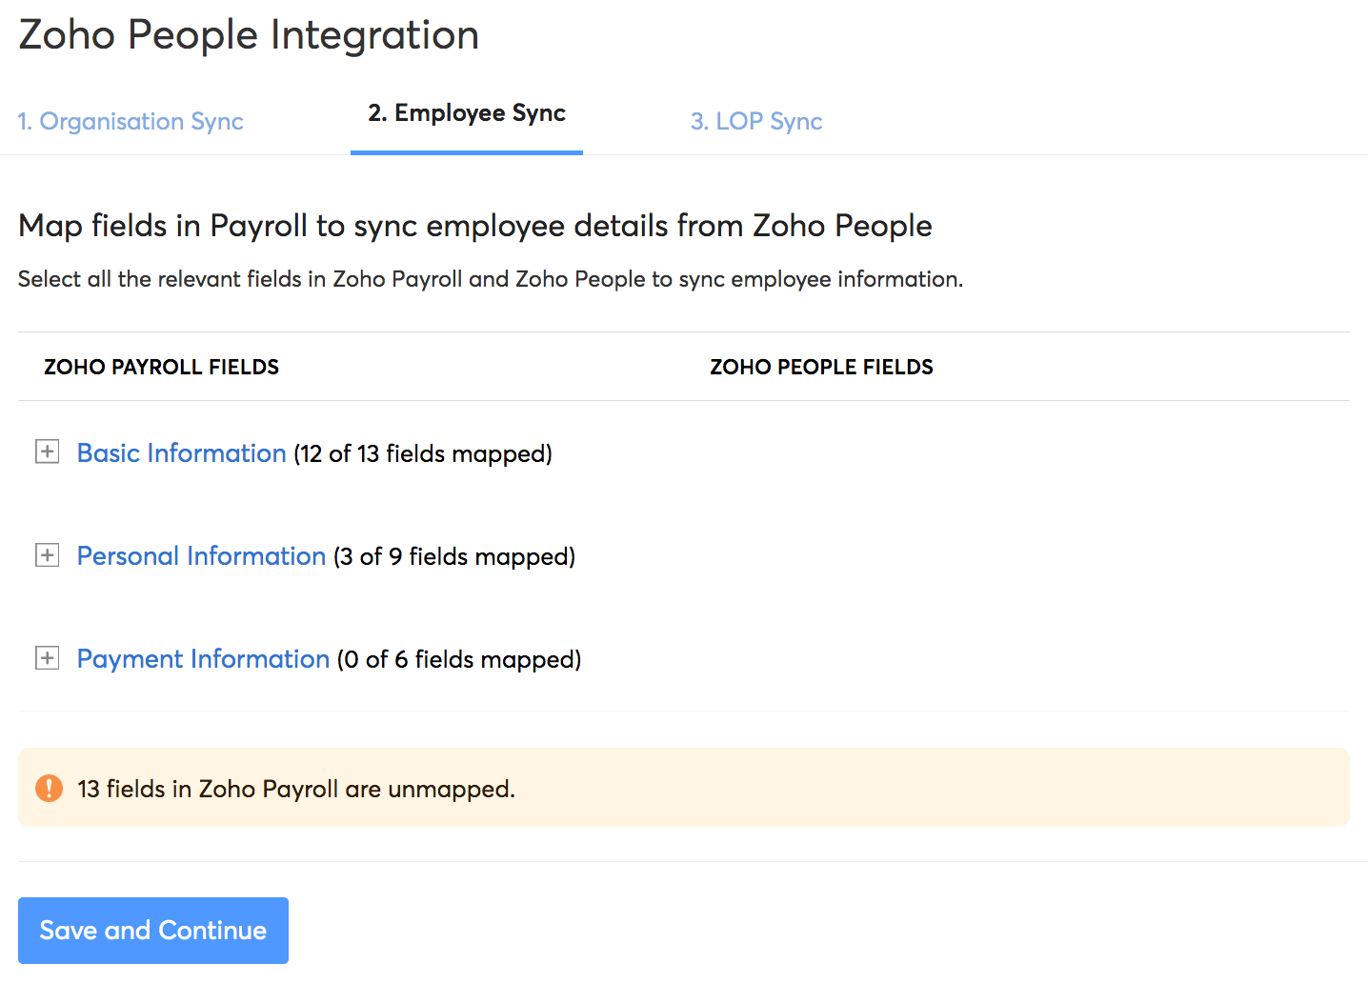This screenshot has width=1368, height=983.
Task: Click the 13 fields unmapped notification banner
Action: (684, 788)
